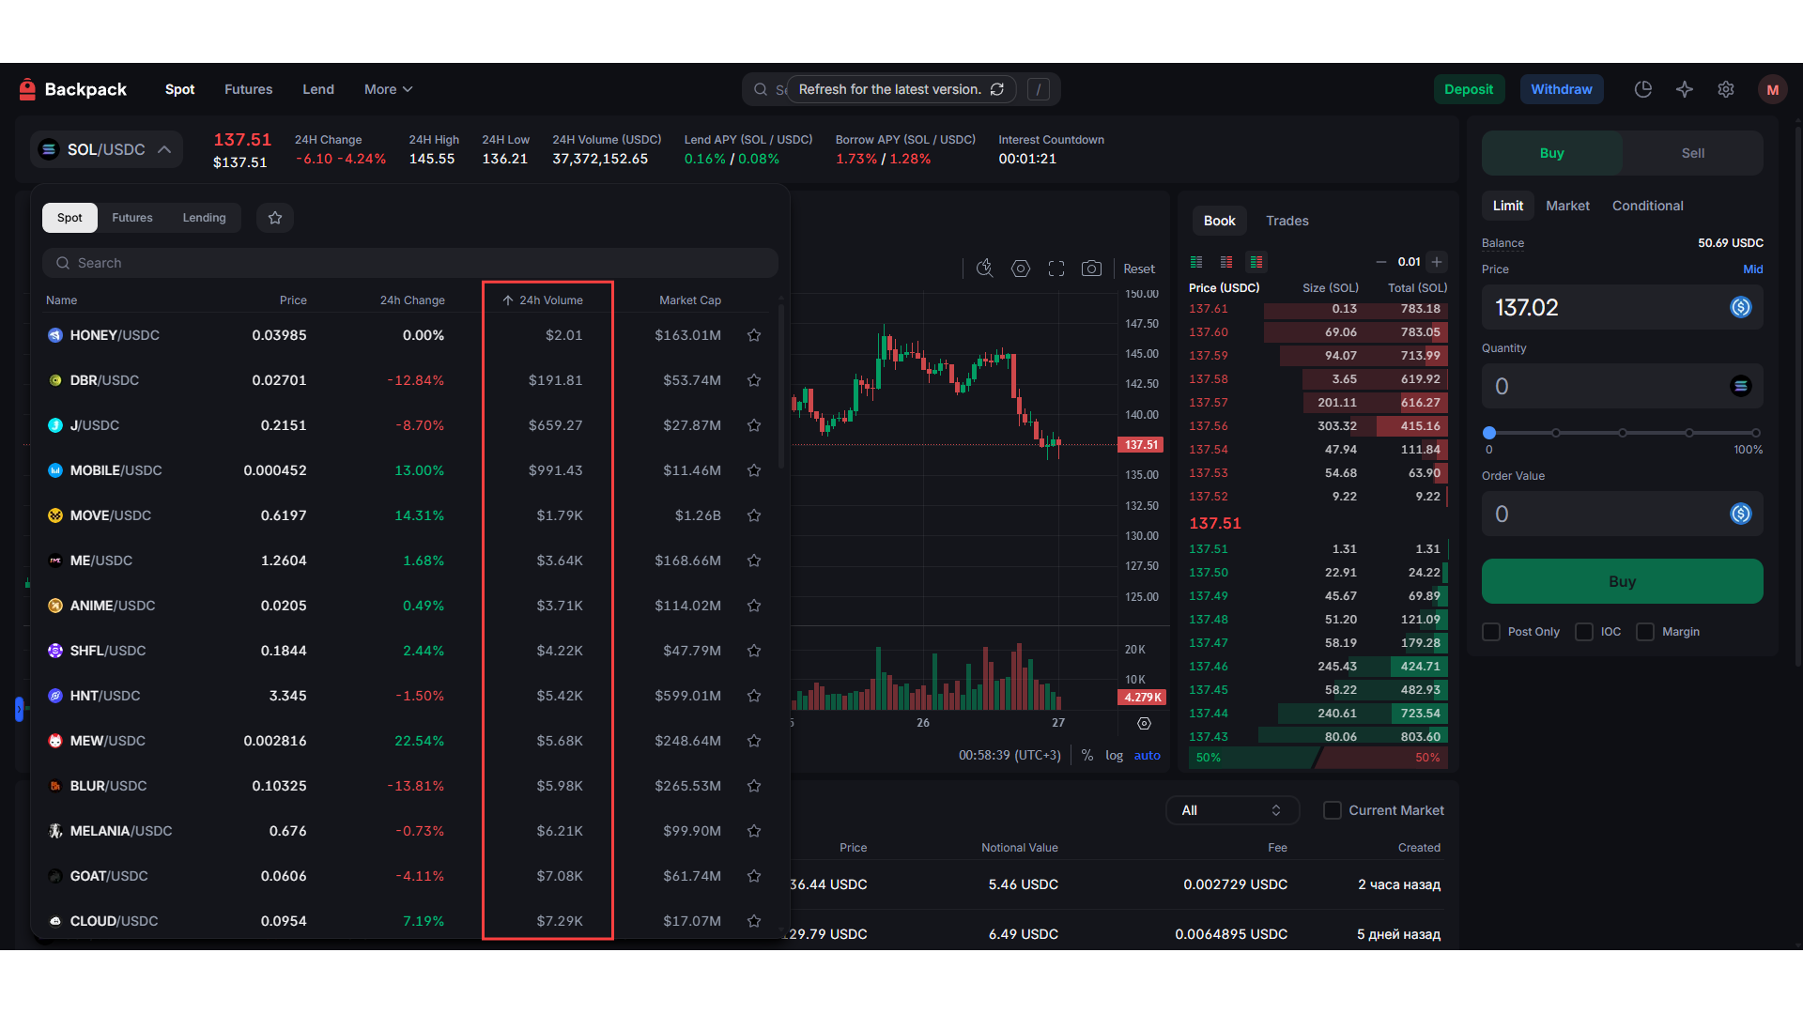This screenshot has width=1803, height=1014.
Task: Click USDC icon in Order Value field
Action: [x=1741, y=514]
